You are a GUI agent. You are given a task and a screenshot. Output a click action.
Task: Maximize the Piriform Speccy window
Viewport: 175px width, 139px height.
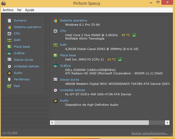click(158, 2)
